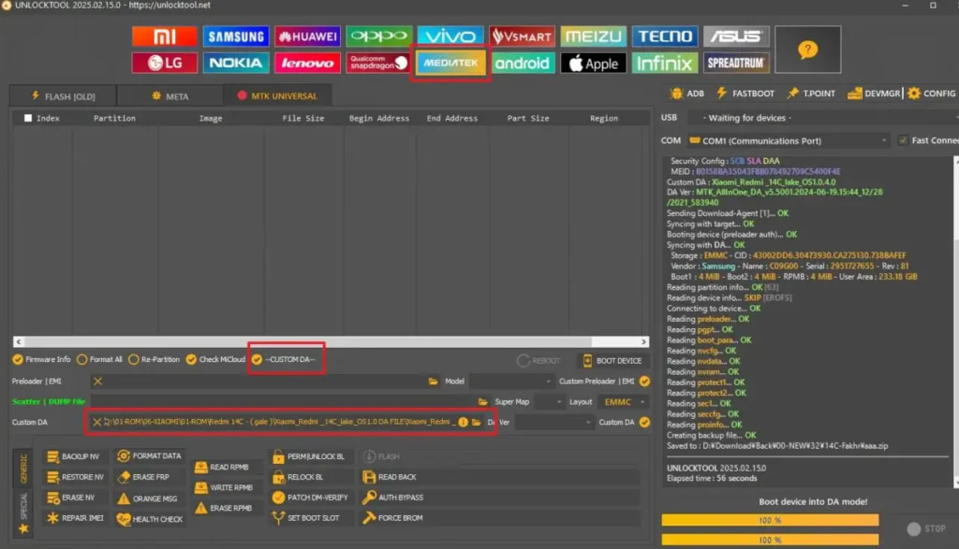Viewport: 959px width, 549px height.
Task: Select the Vsmart brand logo
Action: 522,36
